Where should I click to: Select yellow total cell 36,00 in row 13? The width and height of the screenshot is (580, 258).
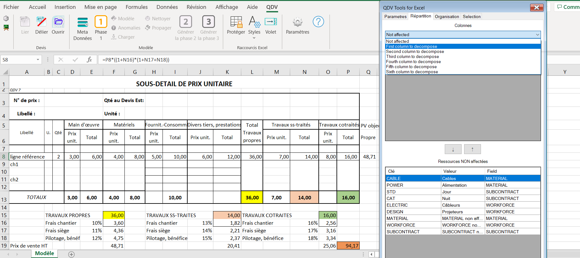click(x=252, y=197)
